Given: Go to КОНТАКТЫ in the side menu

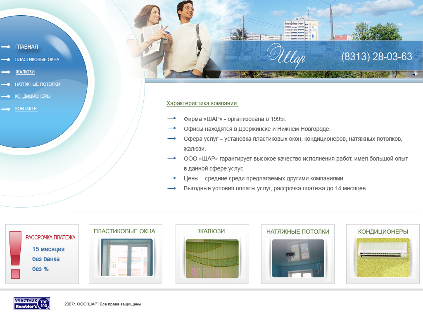Looking at the screenshot, I should tap(26, 109).
